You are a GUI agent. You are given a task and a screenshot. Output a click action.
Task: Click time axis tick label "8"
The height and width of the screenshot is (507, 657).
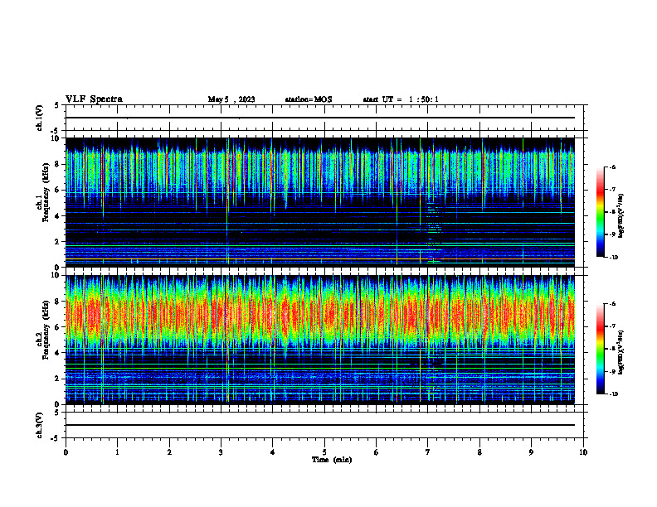click(x=479, y=452)
